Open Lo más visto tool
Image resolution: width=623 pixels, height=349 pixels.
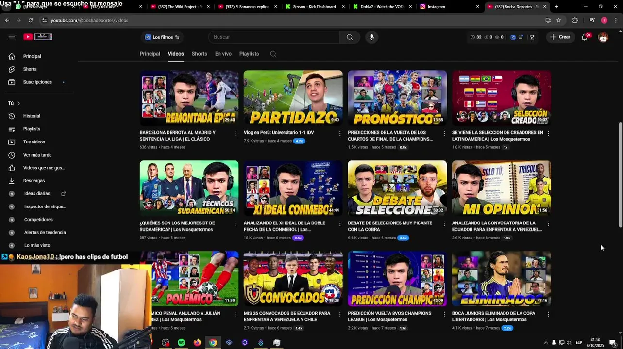(38, 245)
